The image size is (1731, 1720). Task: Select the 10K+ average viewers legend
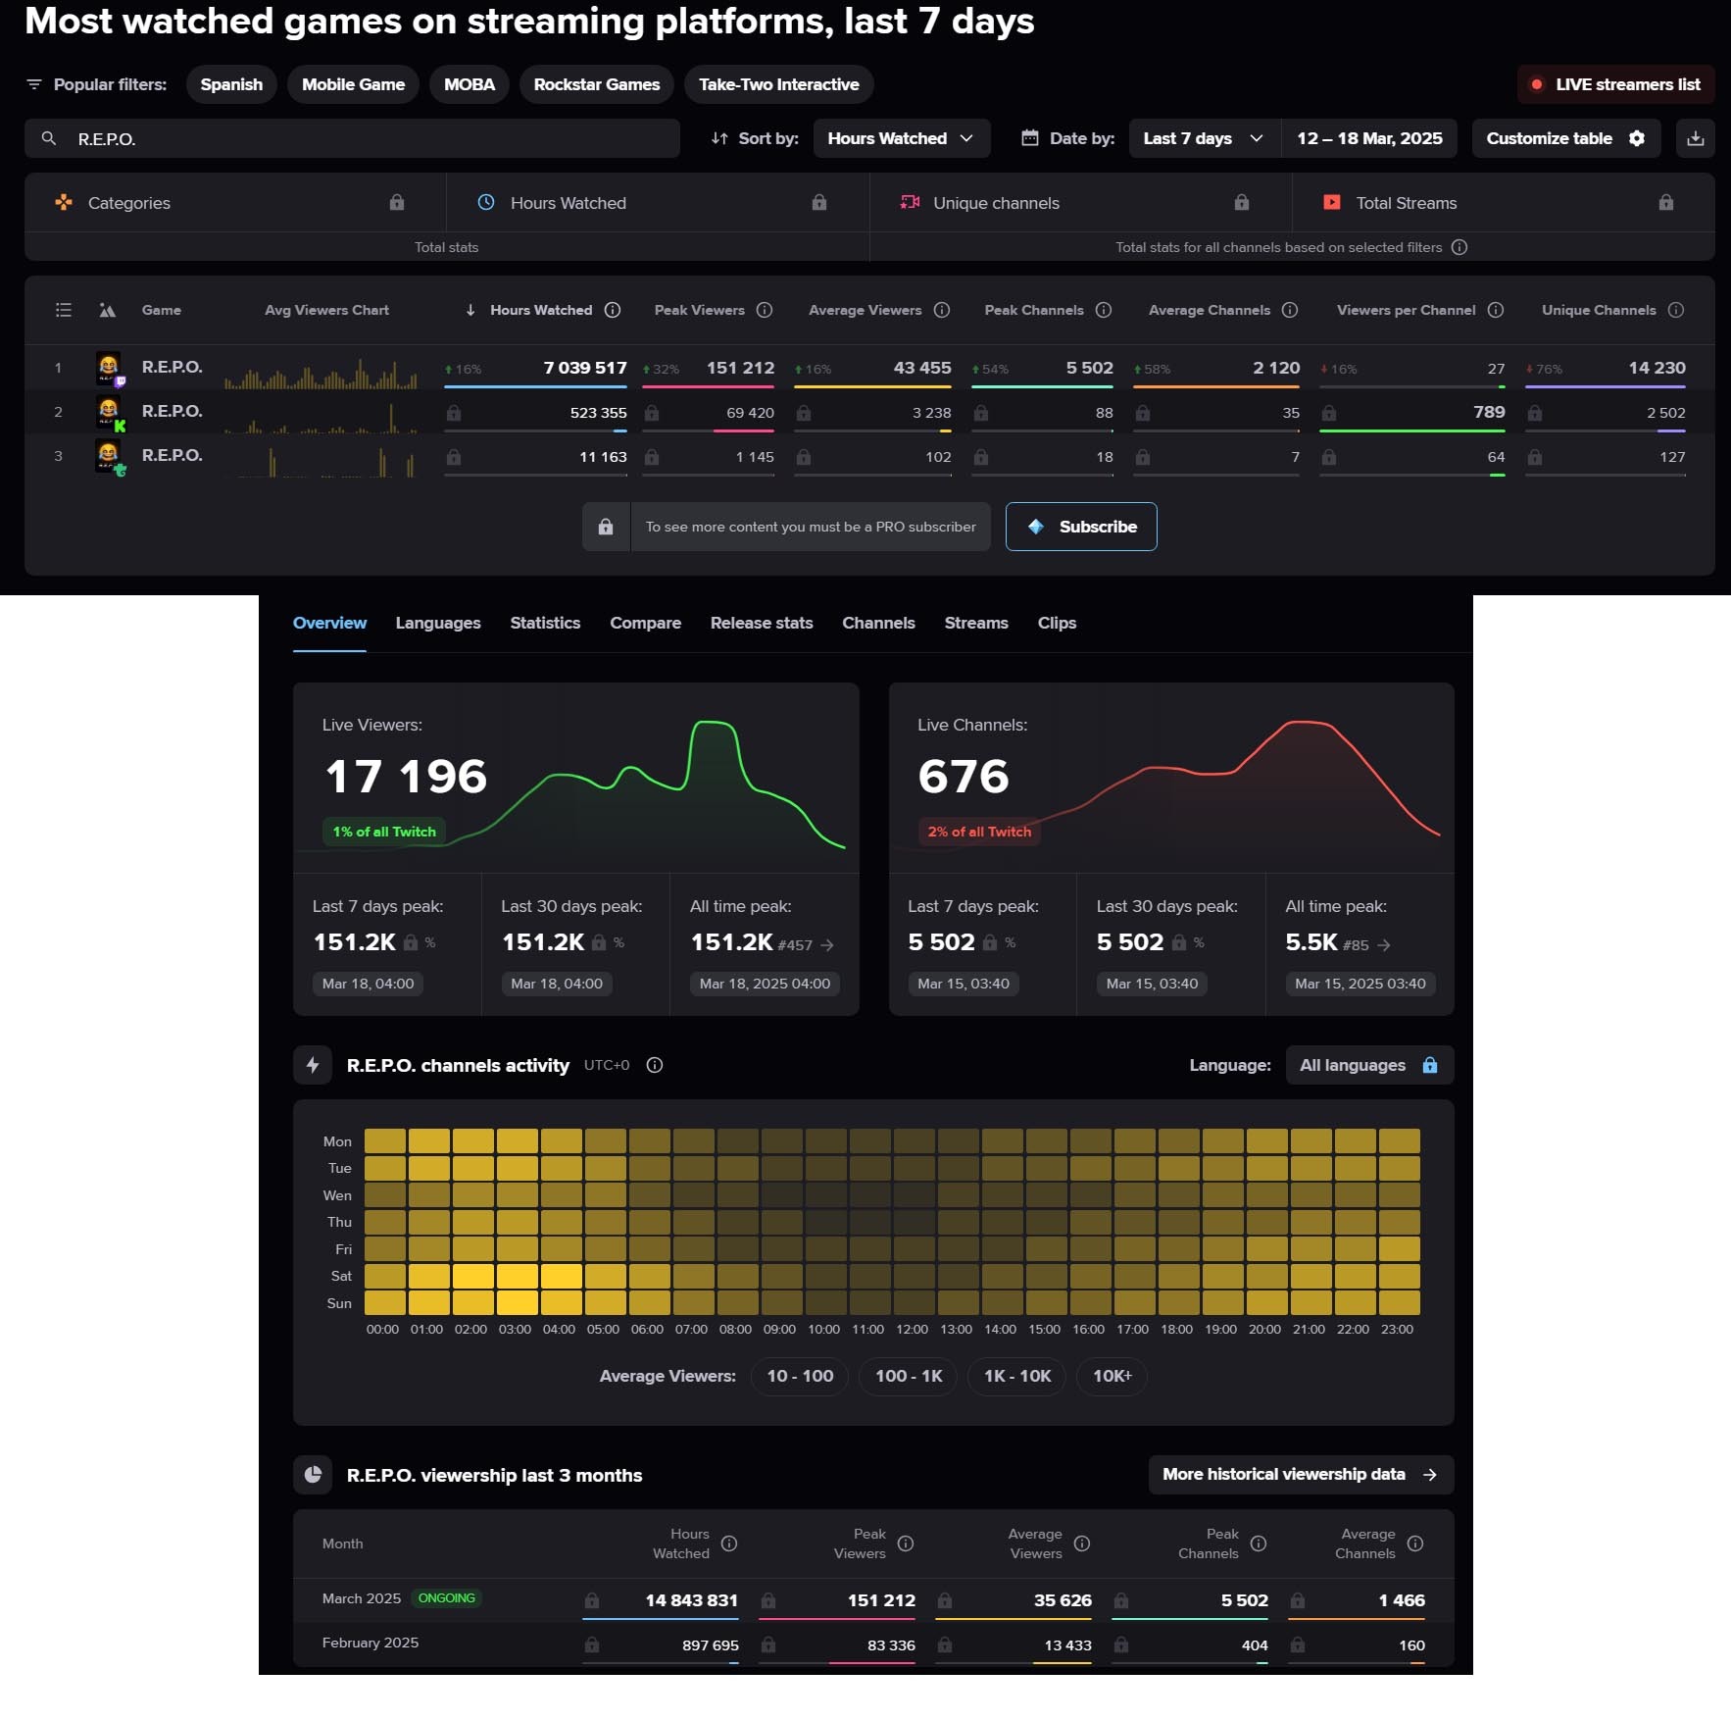coord(1112,1376)
